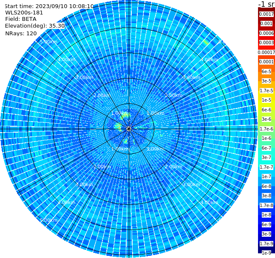
Task: Click the 3e-7 colorbar label
Action: [266, 157]
